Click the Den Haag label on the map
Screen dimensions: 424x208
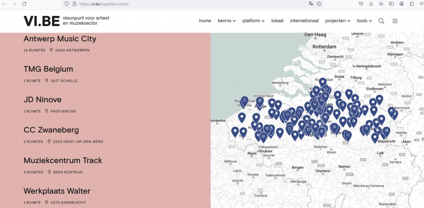tap(315, 35)
